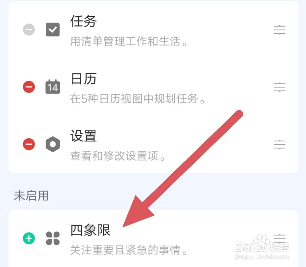Click the 四象限 four-leaf icon
The image size is (306, 267).
tap(53, 238)
